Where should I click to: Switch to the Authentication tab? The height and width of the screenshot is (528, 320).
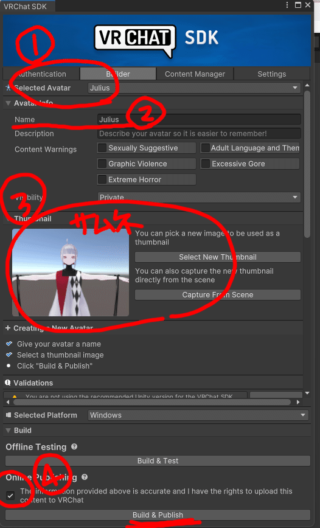[41, 74]
